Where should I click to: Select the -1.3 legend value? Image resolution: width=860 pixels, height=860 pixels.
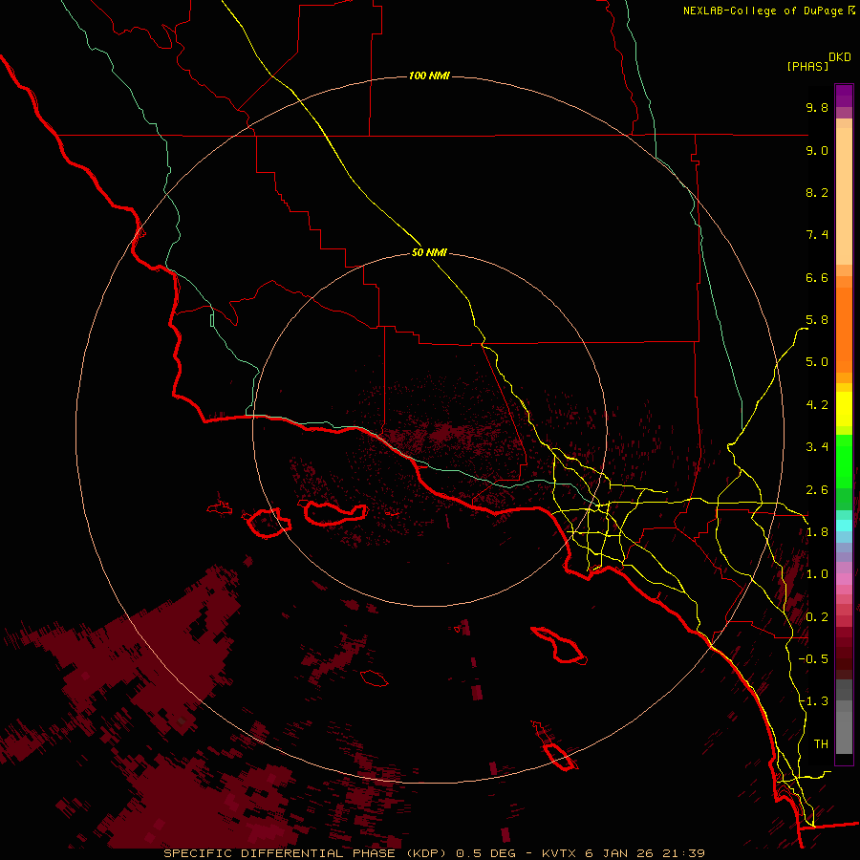[813, 701]
